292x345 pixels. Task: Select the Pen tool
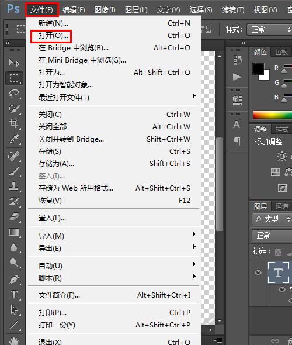(14, 280)
